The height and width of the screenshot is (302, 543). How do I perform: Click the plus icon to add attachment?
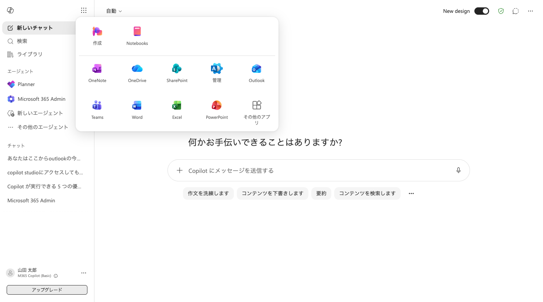(180, 170)
